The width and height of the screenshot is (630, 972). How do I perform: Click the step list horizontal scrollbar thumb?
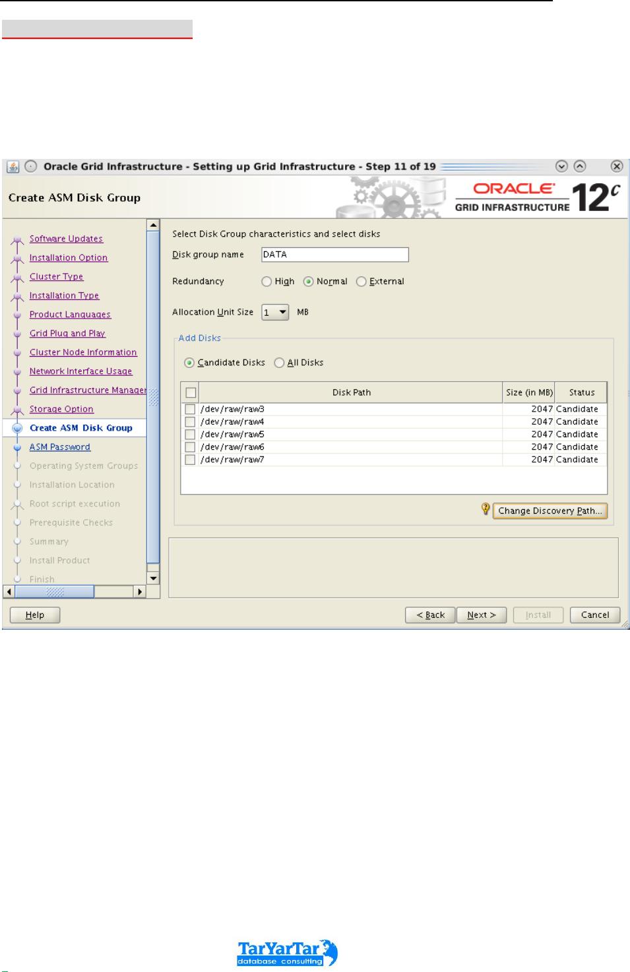coord(54,592)
